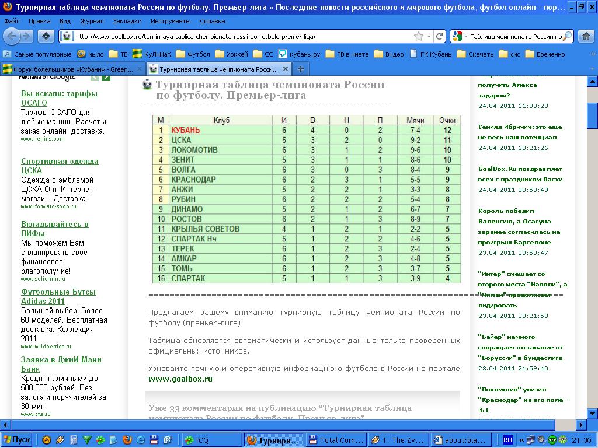
Task: Open the search engine dropdown arrow
Action: click(465, 37)
